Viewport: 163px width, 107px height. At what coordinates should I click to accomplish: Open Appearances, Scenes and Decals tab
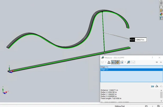coord(161,14)
